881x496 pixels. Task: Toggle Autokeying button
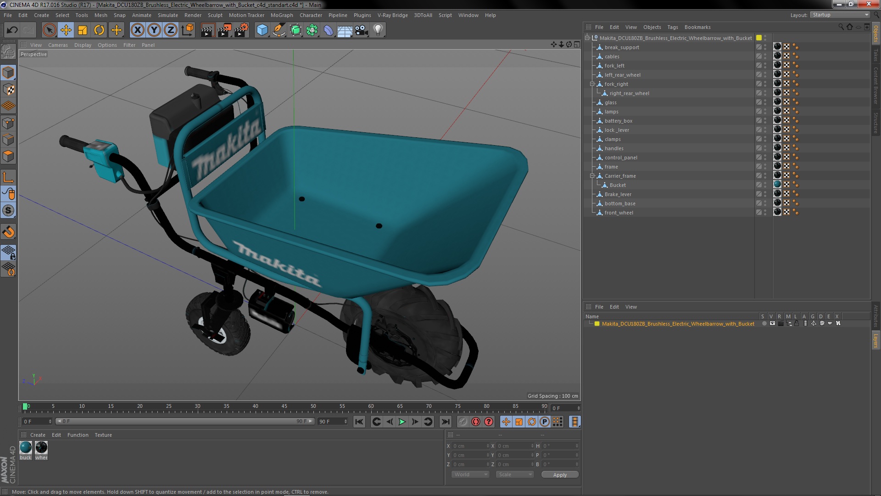(476, 422)
